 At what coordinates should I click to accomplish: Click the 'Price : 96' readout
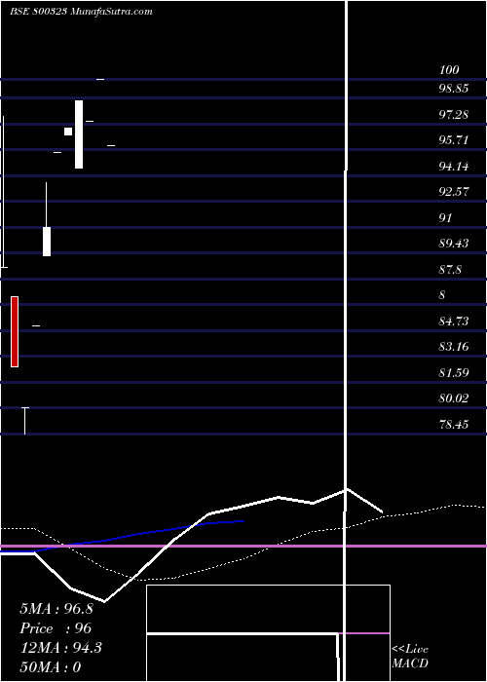(56, 628)
